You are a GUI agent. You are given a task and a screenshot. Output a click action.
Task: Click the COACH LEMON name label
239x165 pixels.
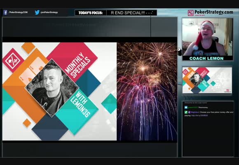(x=206, y=58)
